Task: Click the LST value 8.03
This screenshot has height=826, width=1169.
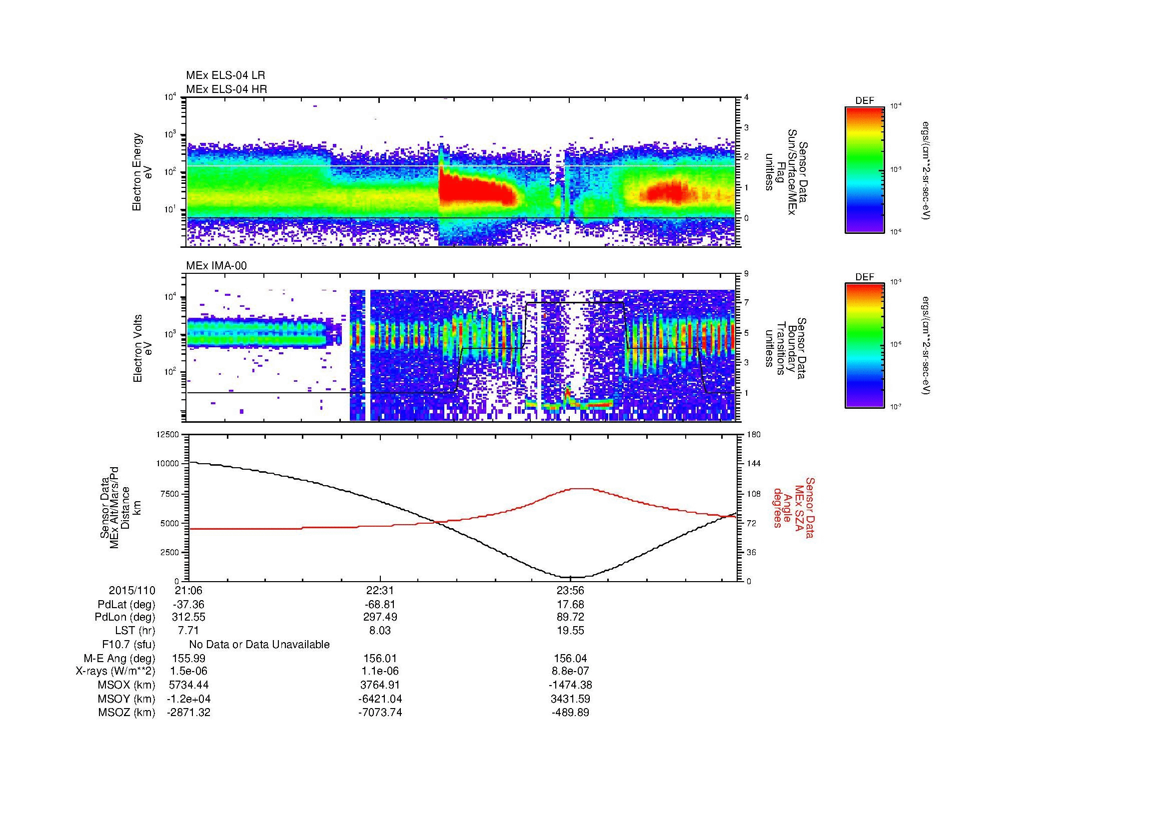Action: (x=380, y=631)
